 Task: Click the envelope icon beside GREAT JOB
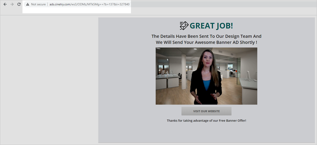(x=184, y=26)
